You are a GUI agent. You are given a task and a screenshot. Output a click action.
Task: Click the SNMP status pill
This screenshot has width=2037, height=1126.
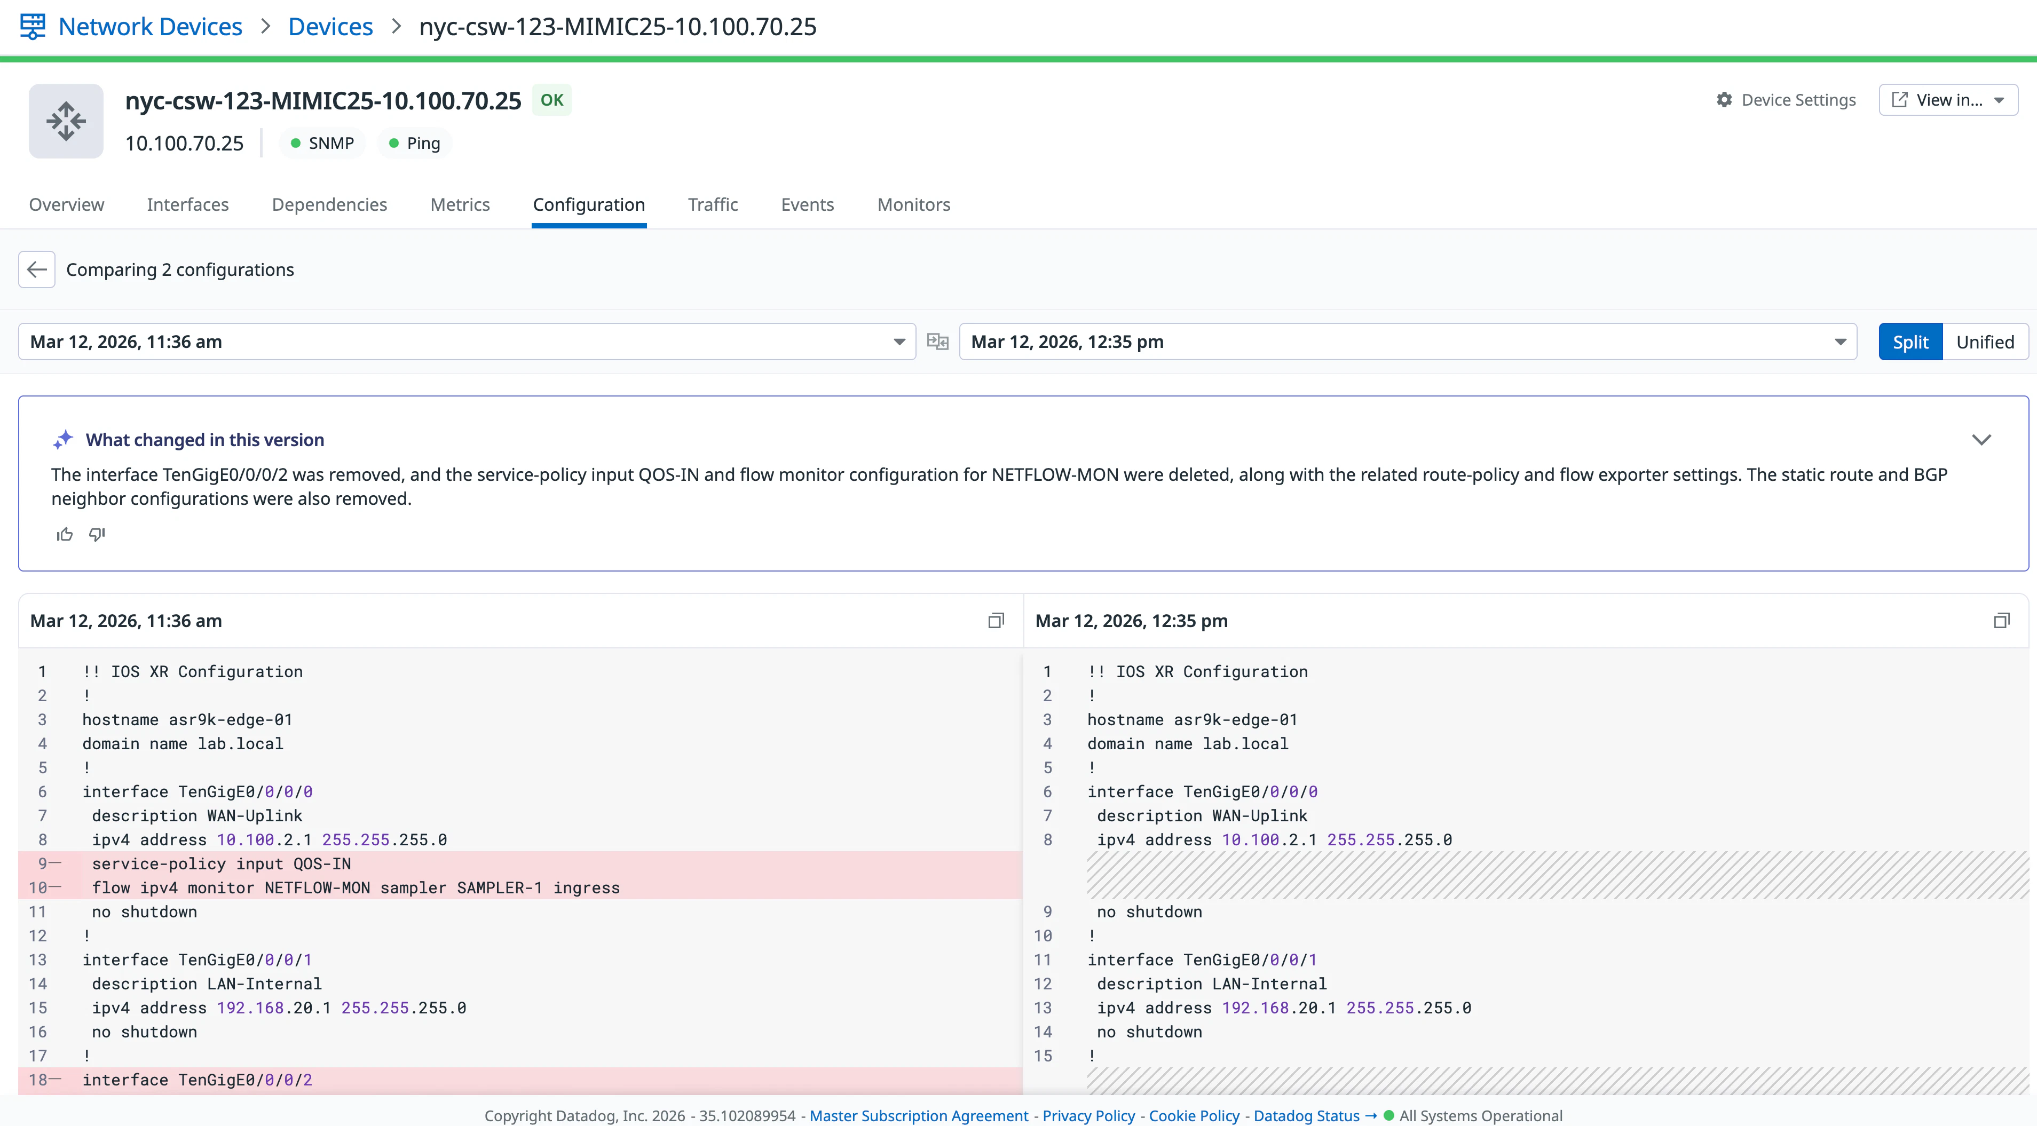(x=322, y=143)
